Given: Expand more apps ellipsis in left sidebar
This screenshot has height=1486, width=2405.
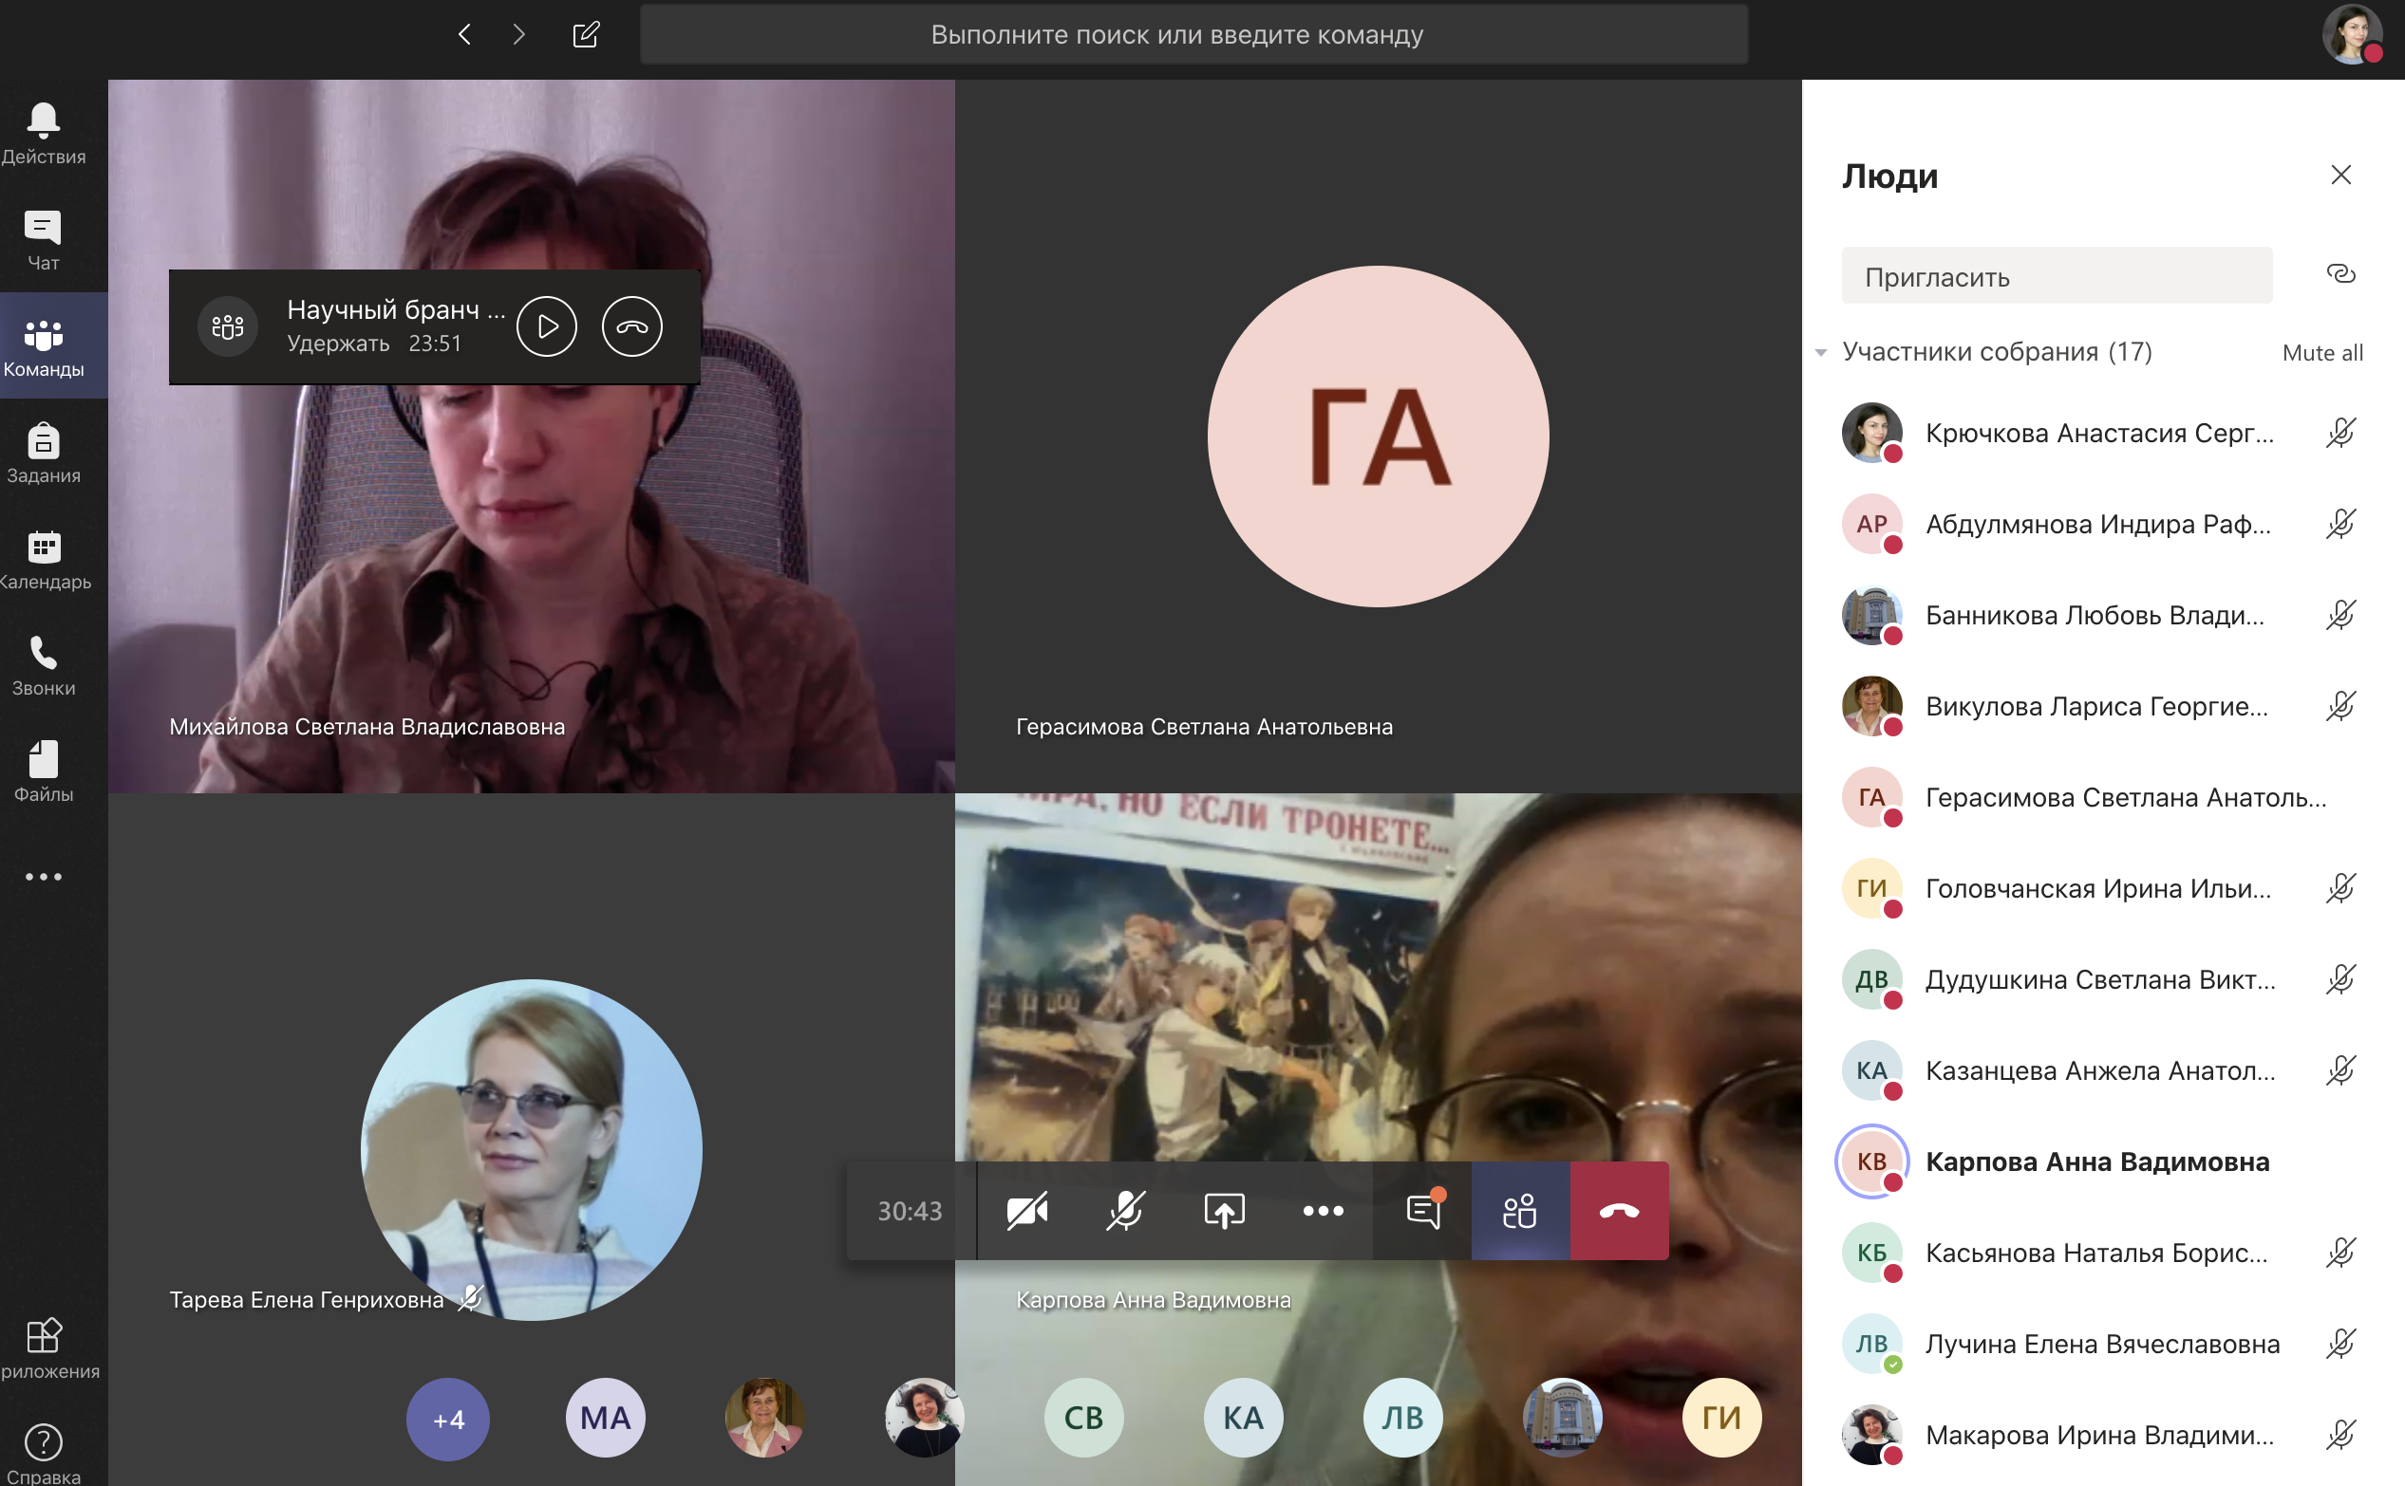Looking at the screenshot, I should tap(45, 877).
